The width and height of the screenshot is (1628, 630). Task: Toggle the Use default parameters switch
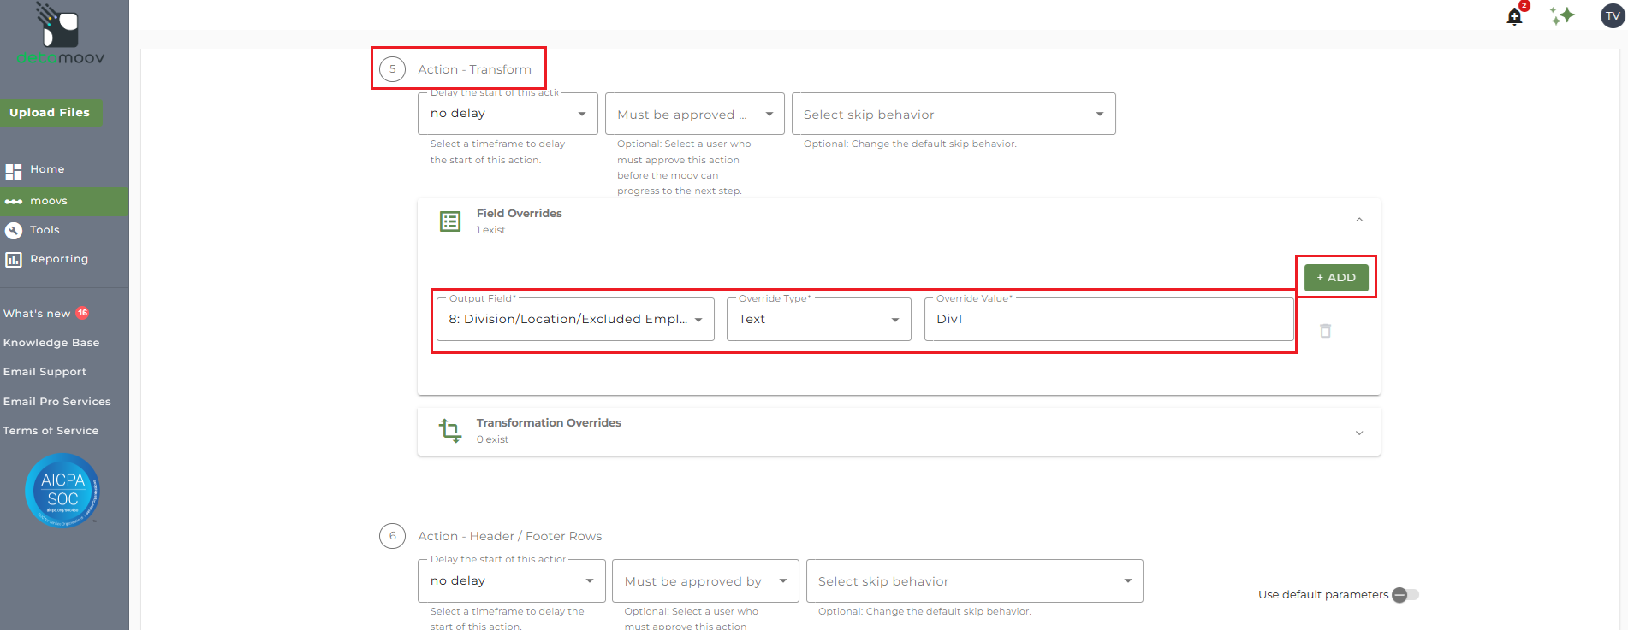[x=1405, y=595]
